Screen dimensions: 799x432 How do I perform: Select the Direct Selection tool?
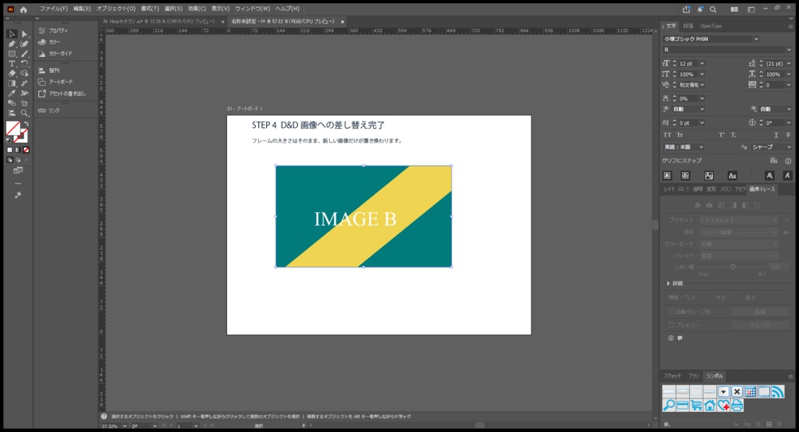(24, 34)
